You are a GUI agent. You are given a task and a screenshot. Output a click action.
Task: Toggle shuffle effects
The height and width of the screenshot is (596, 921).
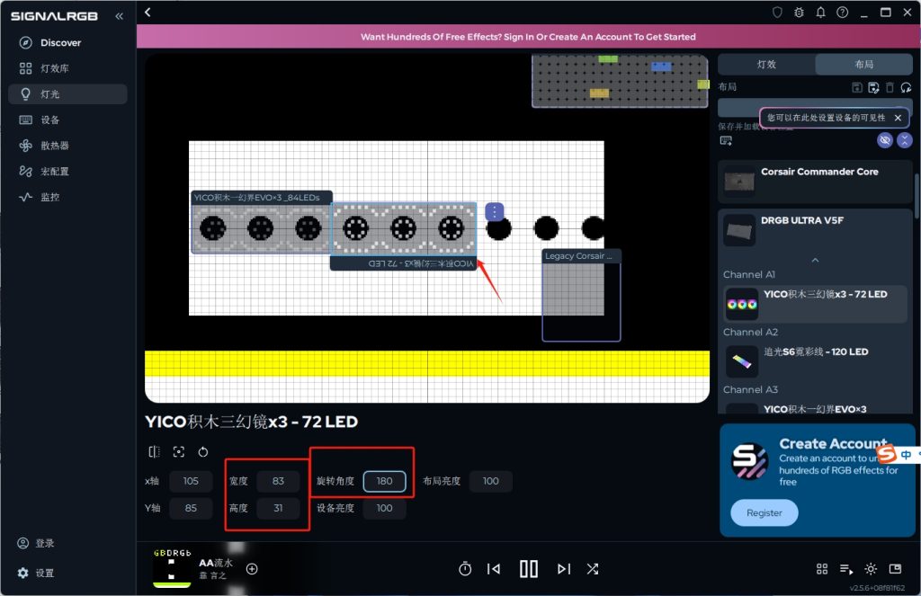(593, 569)
